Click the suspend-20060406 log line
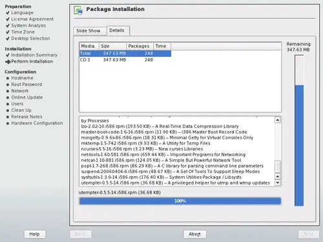323x242 pixels. tap(171, 172)
